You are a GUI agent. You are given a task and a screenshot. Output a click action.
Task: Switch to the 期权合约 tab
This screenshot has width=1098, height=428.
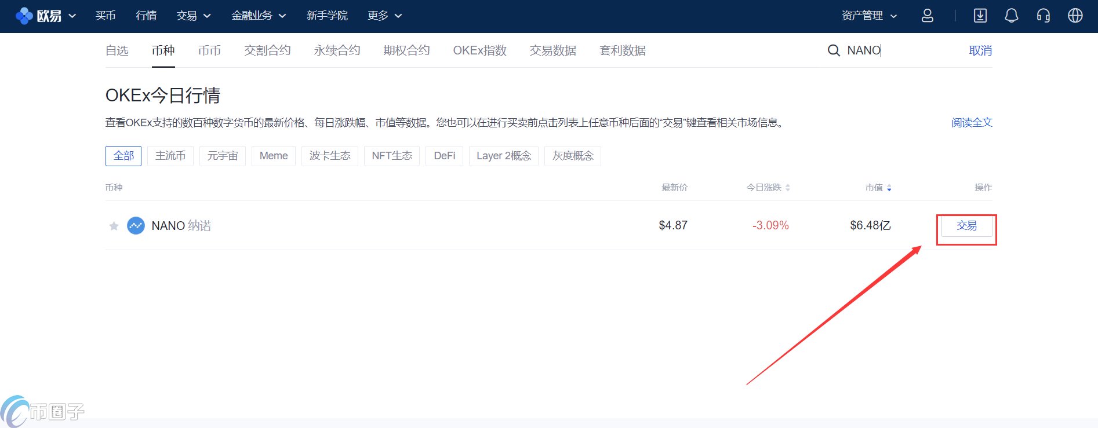[407, 50]
